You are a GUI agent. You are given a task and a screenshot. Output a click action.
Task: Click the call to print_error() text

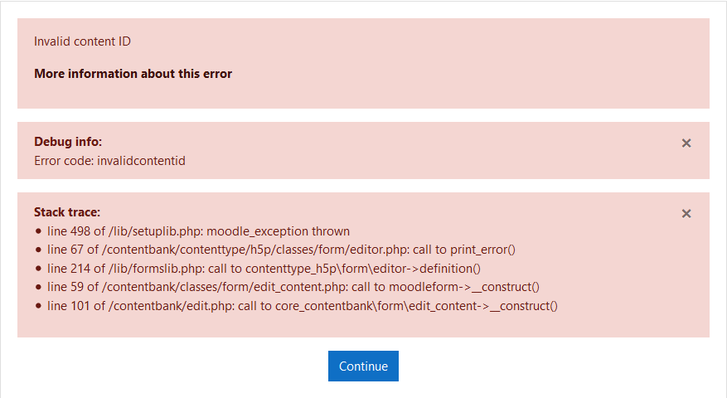click(464, 250)
